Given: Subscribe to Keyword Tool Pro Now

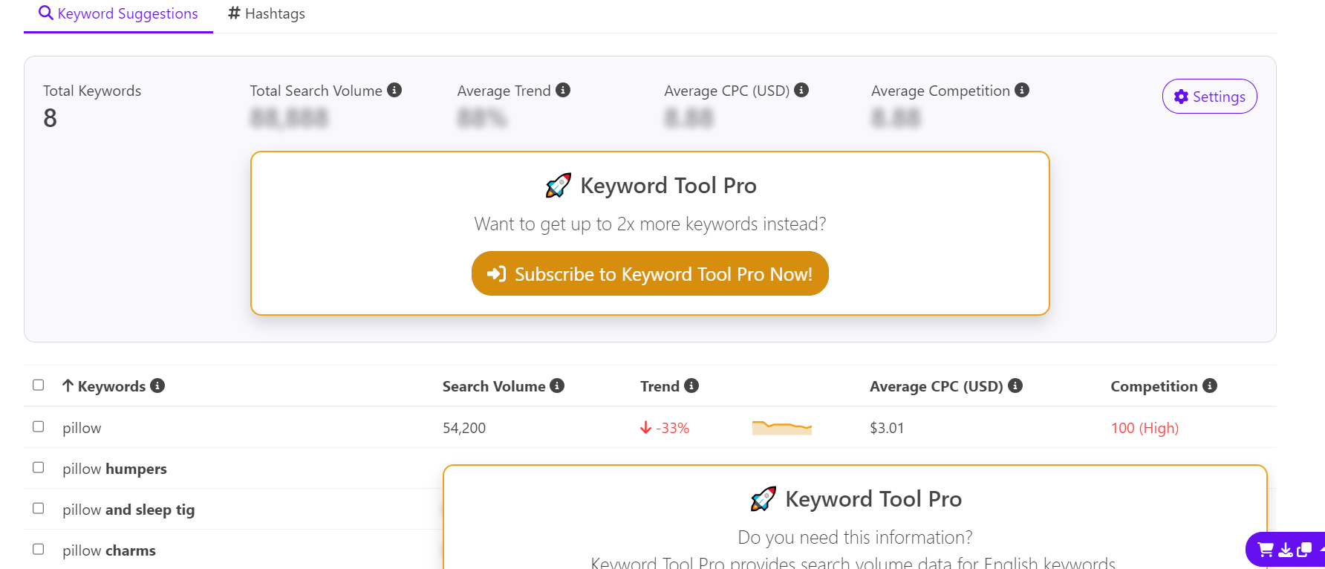Looking at the screenshot, I should point(650,274).
